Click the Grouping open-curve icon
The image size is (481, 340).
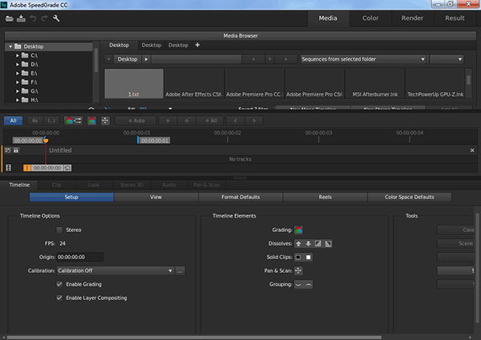(298, 284)
